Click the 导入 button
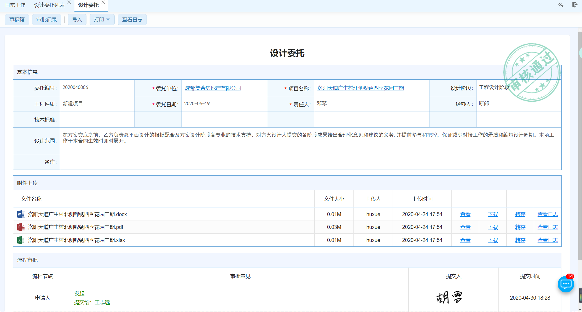 [x=77, y=20]
